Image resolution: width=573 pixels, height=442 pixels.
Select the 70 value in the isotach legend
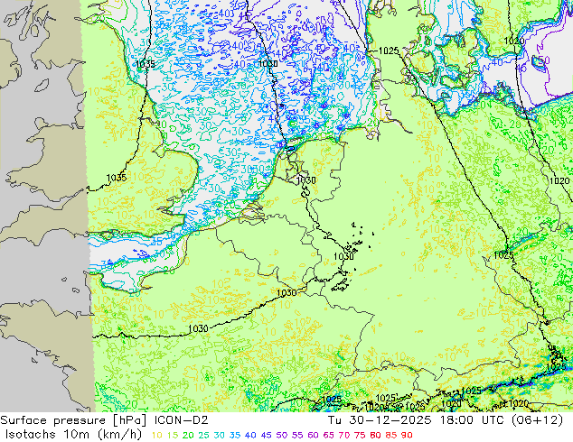coord(343,435)
